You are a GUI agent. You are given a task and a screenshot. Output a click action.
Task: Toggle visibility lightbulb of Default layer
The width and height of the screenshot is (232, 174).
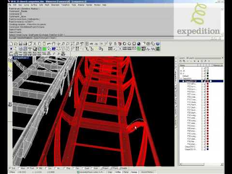(x=202, y=76)
